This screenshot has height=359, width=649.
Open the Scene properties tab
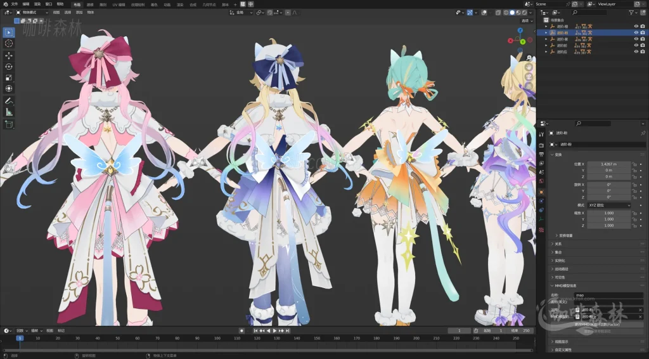[541, 172]
